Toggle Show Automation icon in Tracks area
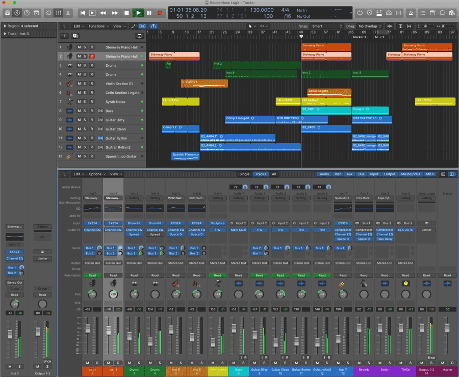This screenshot has height=377, width=459. pyautogui.click(x=134, y=26)
